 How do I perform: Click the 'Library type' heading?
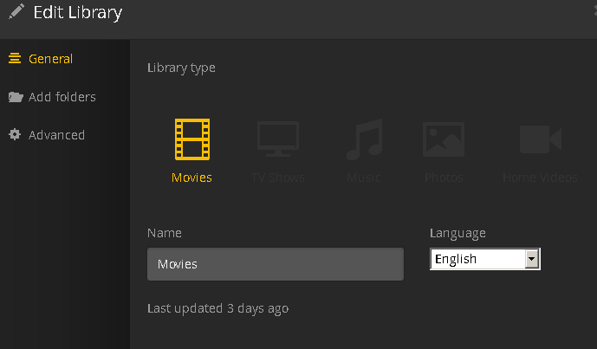coord(181,68)
